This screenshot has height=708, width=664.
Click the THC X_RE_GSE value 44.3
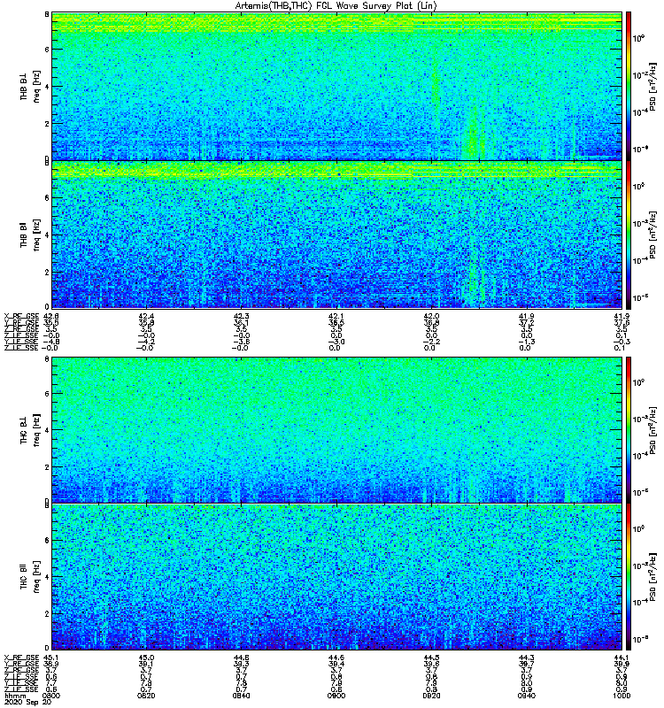pyautogui.click(x=527, y=658)
